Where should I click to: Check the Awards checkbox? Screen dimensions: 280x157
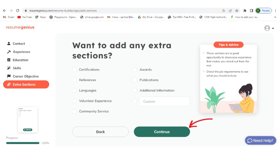[x=135, y=70]
